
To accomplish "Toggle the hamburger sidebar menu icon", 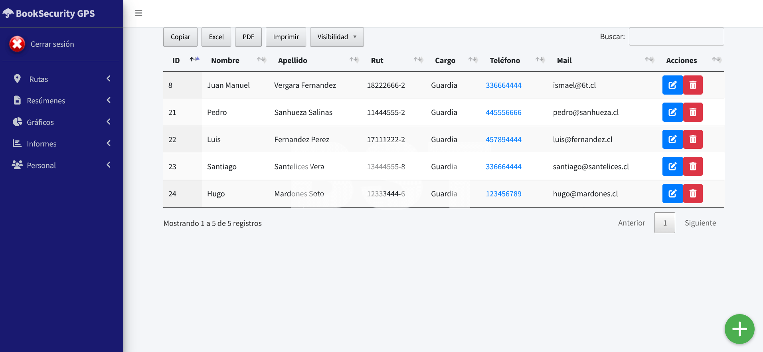I will tap(138, 13).
